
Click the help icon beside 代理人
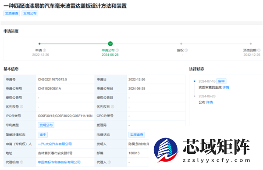coord(109,162)
